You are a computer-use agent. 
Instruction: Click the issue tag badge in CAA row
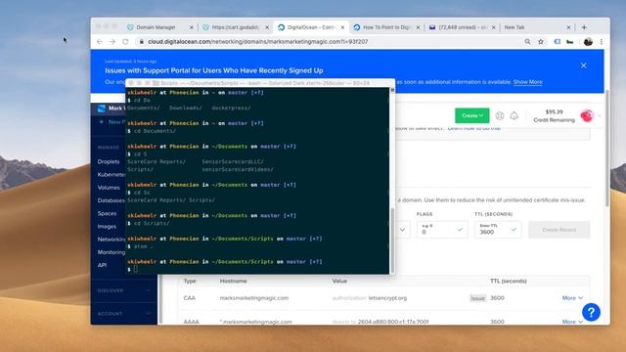pyautogui.click(x=477, y=298)
